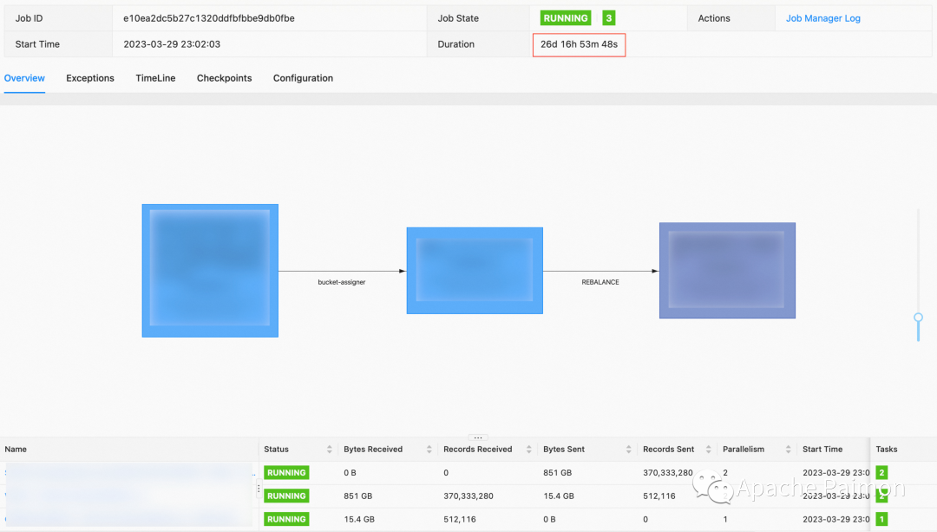
Task: Sort table by Bytes Sent column
Action: [x=629, y=450]
